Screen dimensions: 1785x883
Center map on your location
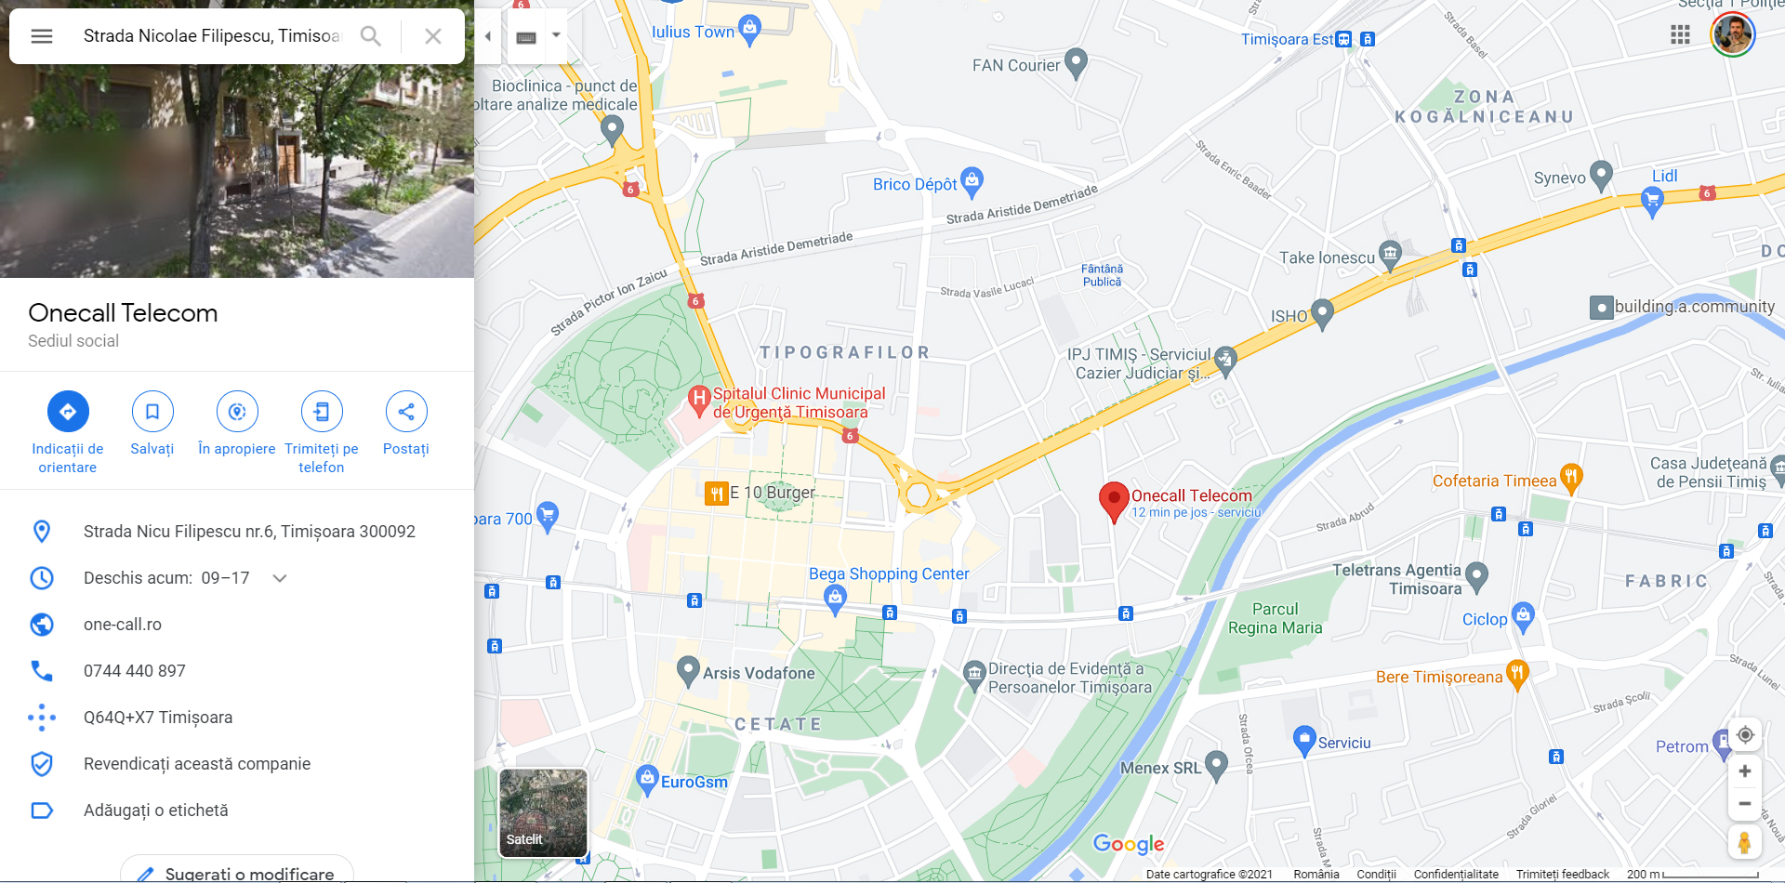1745,735
